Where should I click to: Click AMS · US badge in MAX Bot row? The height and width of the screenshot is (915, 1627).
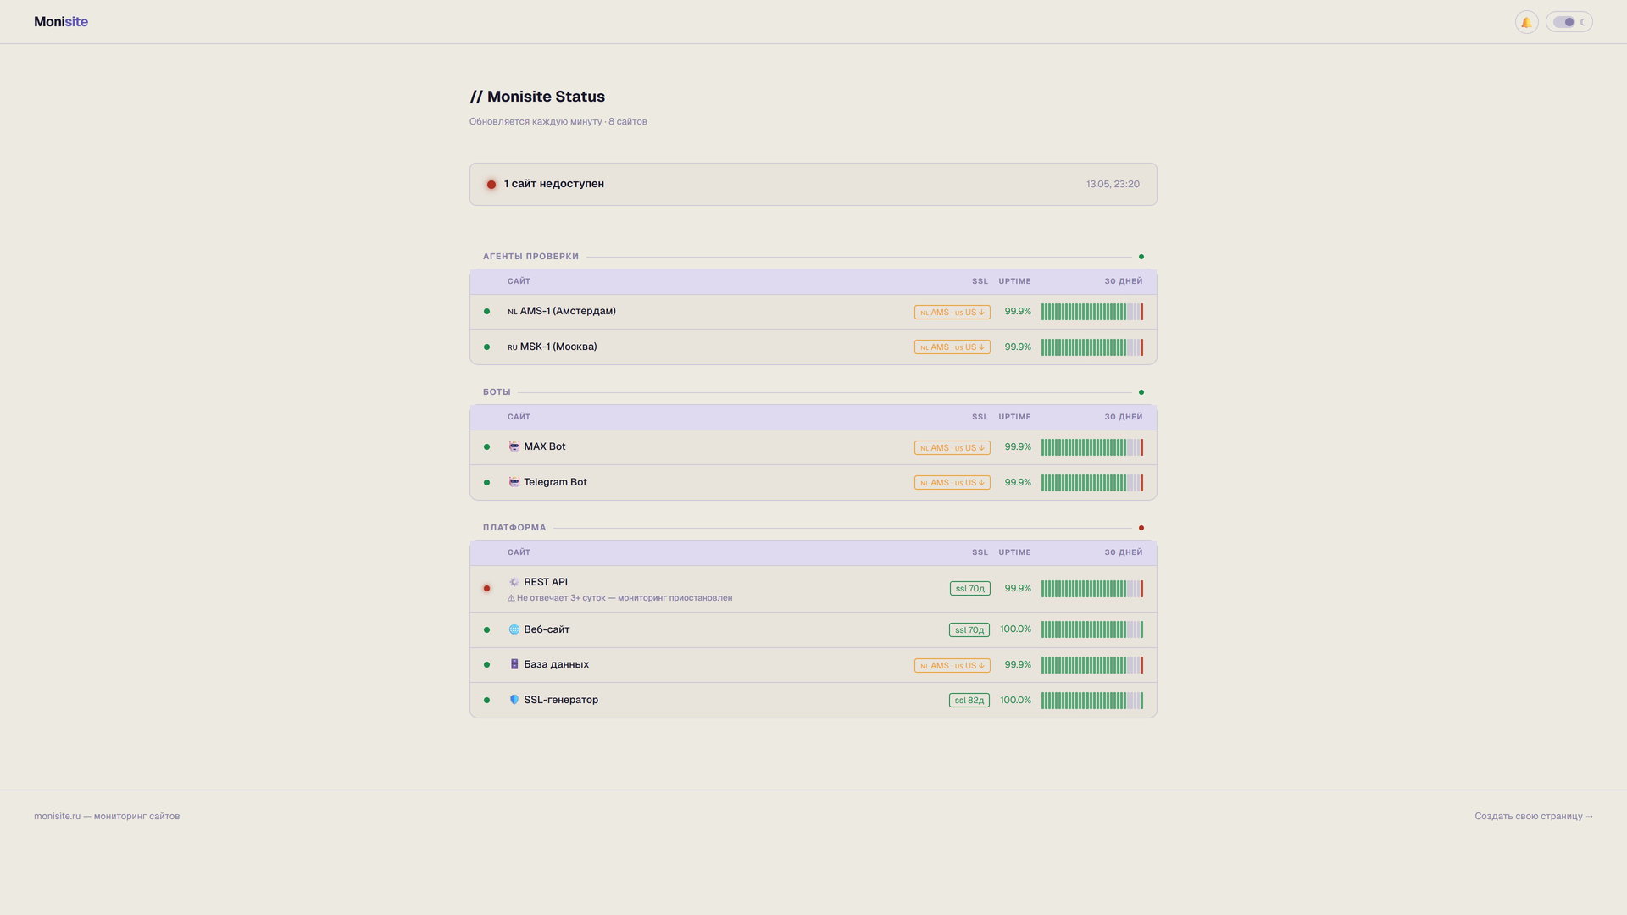coord(952,448)
